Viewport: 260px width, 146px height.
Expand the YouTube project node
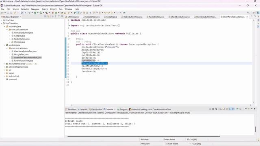pyautogui.click(x=2, y=20)
